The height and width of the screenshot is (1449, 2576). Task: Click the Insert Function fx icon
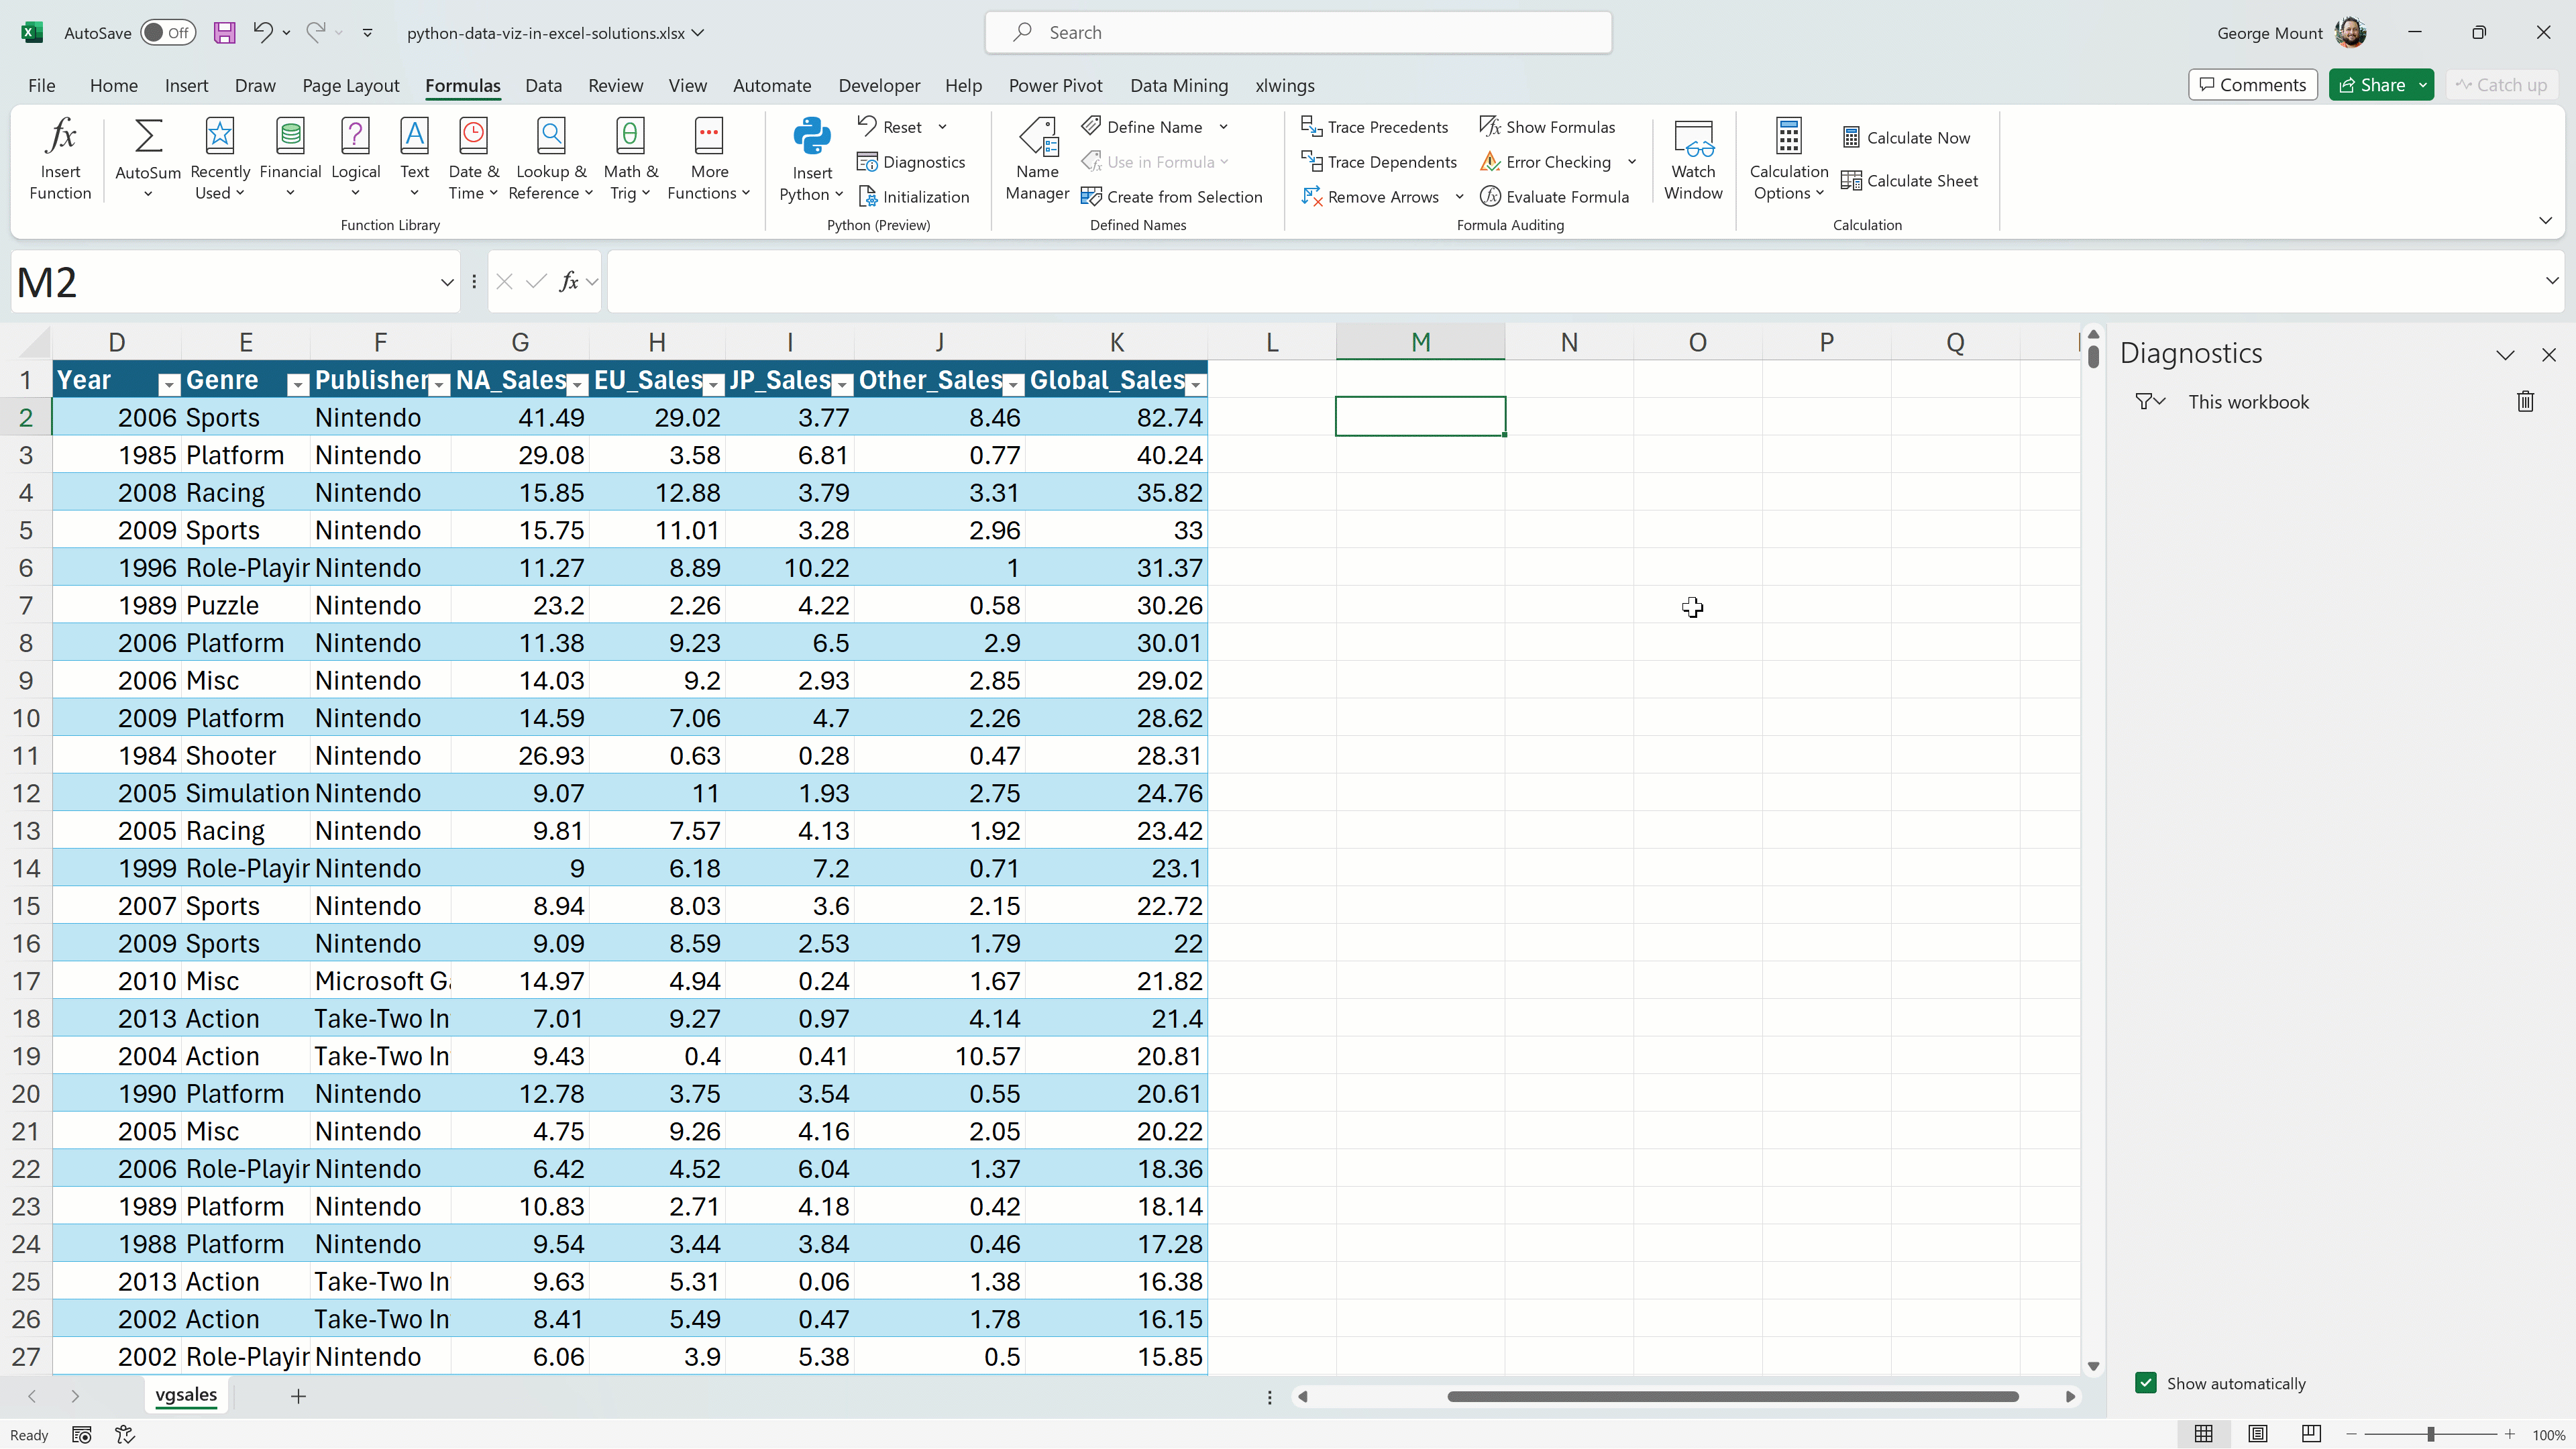coord(60,137)
